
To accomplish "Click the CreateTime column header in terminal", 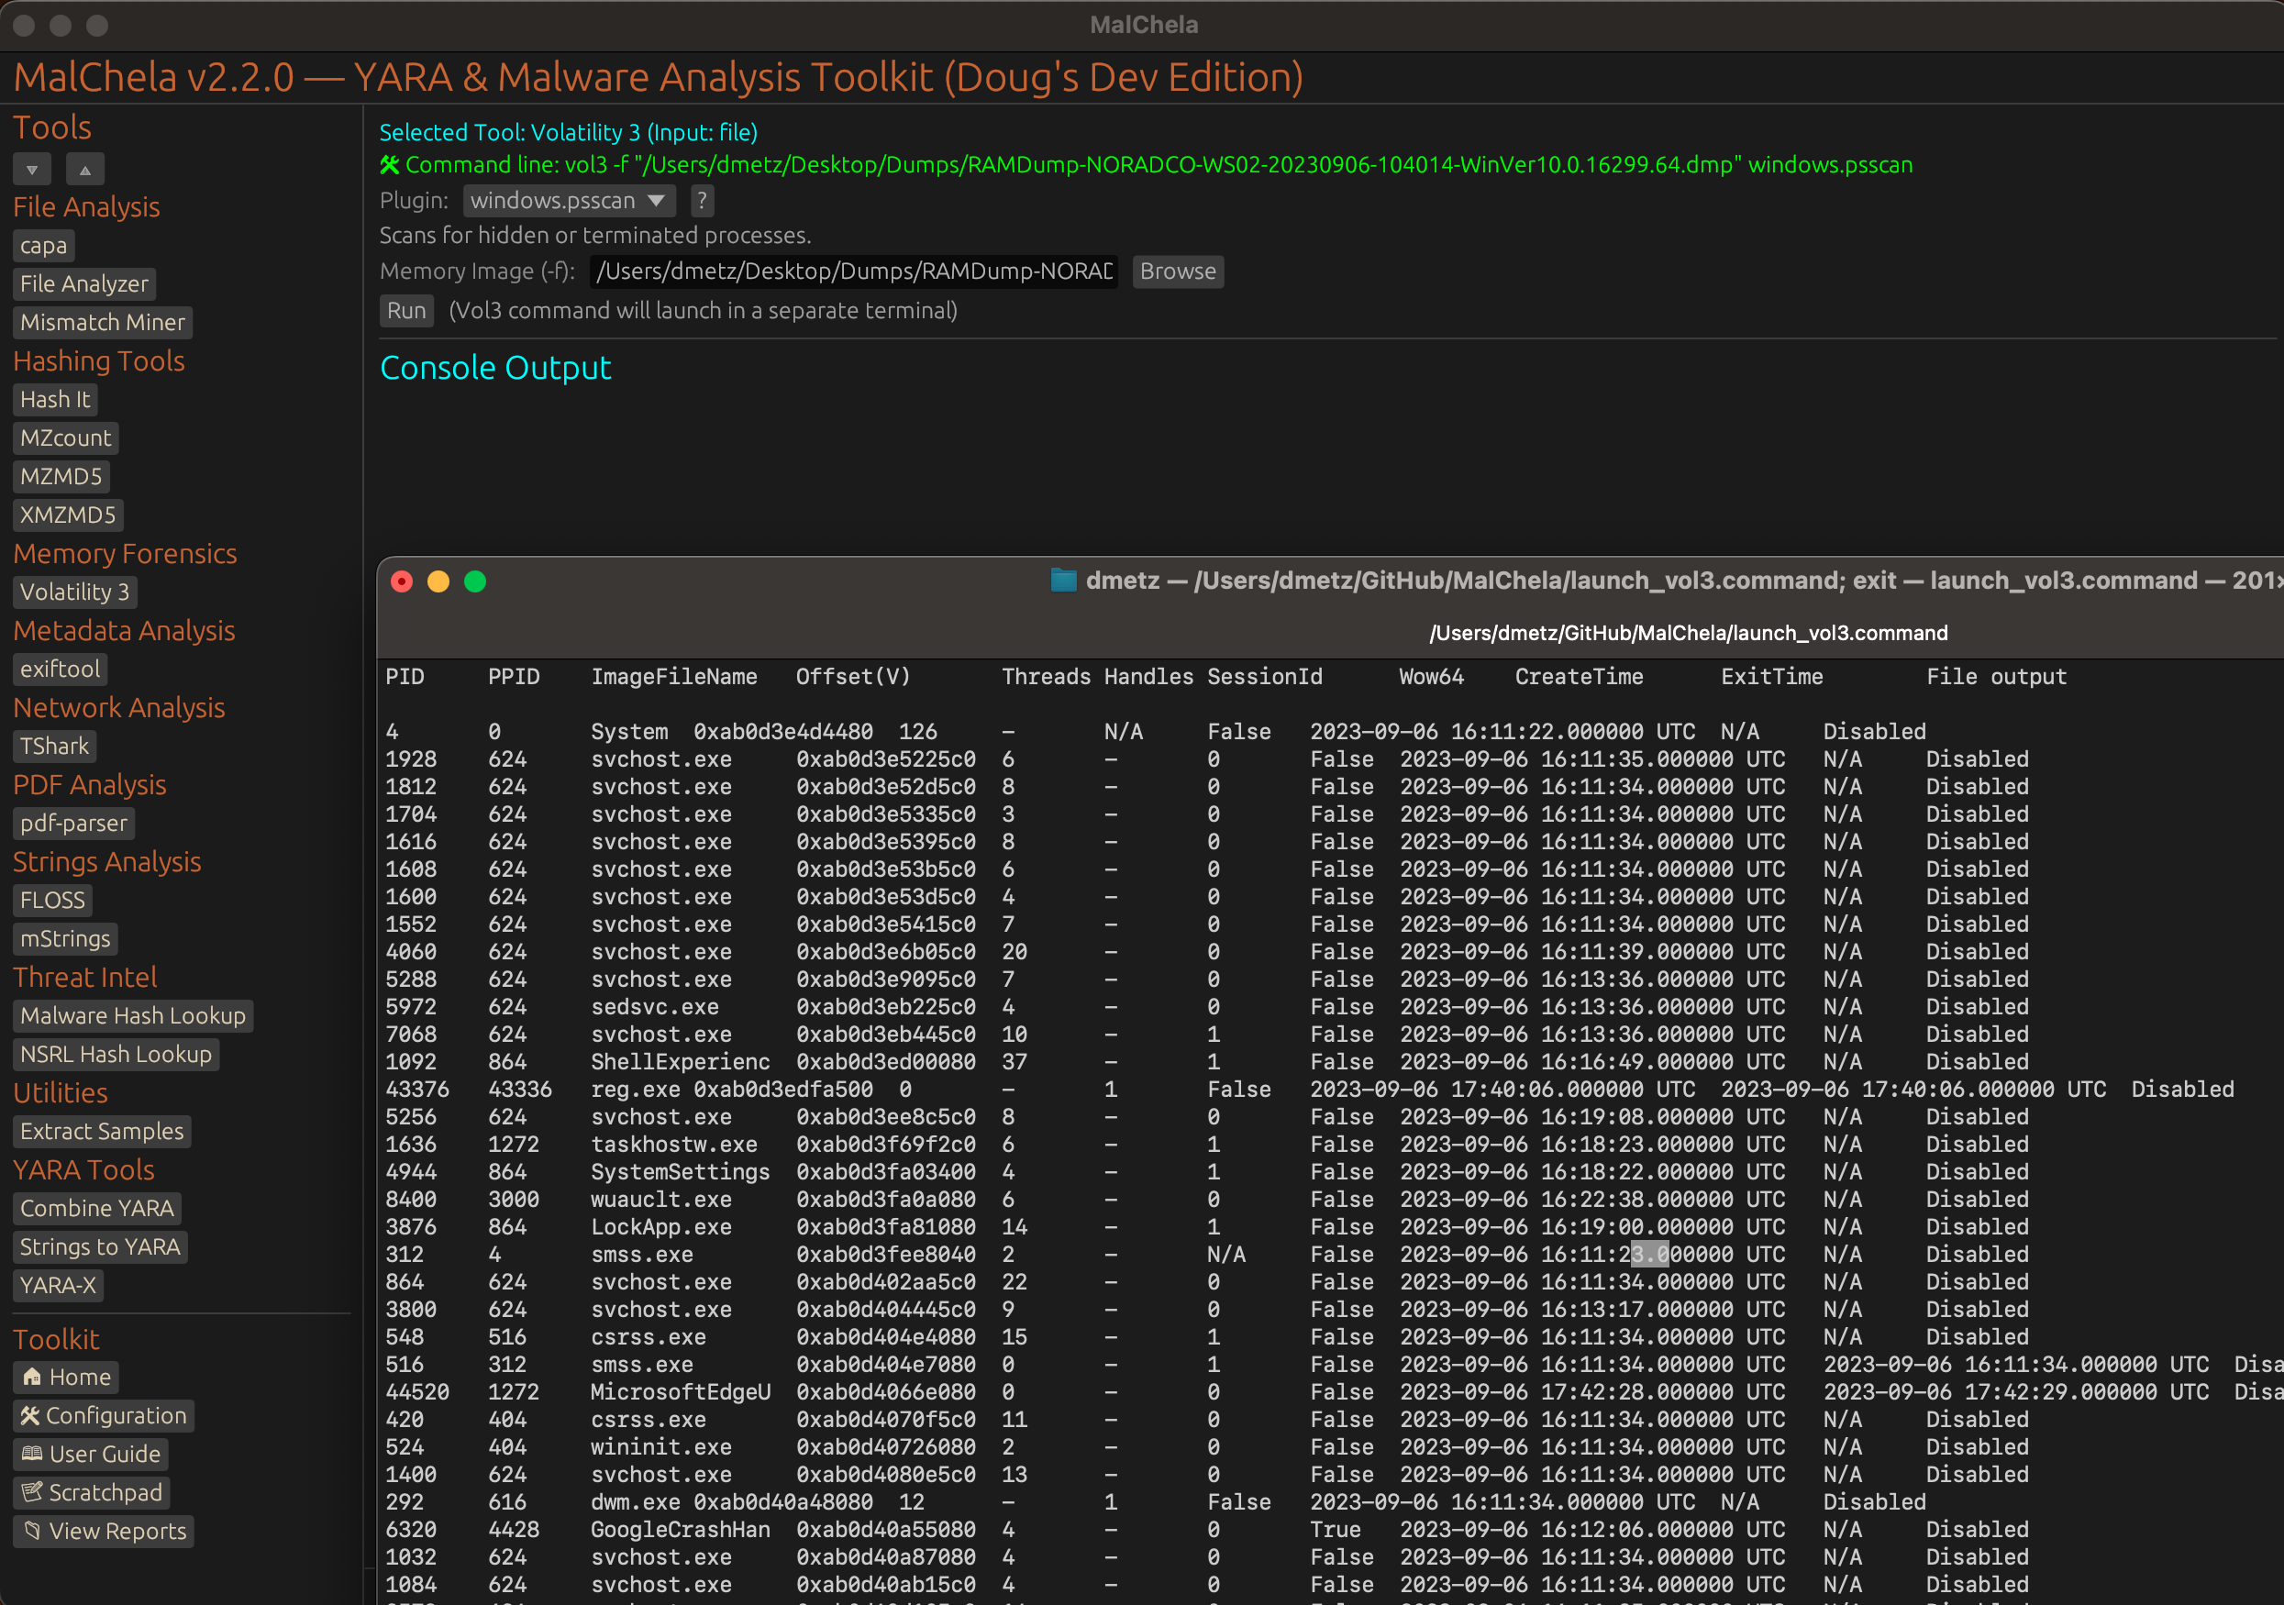I will 1579,677.
